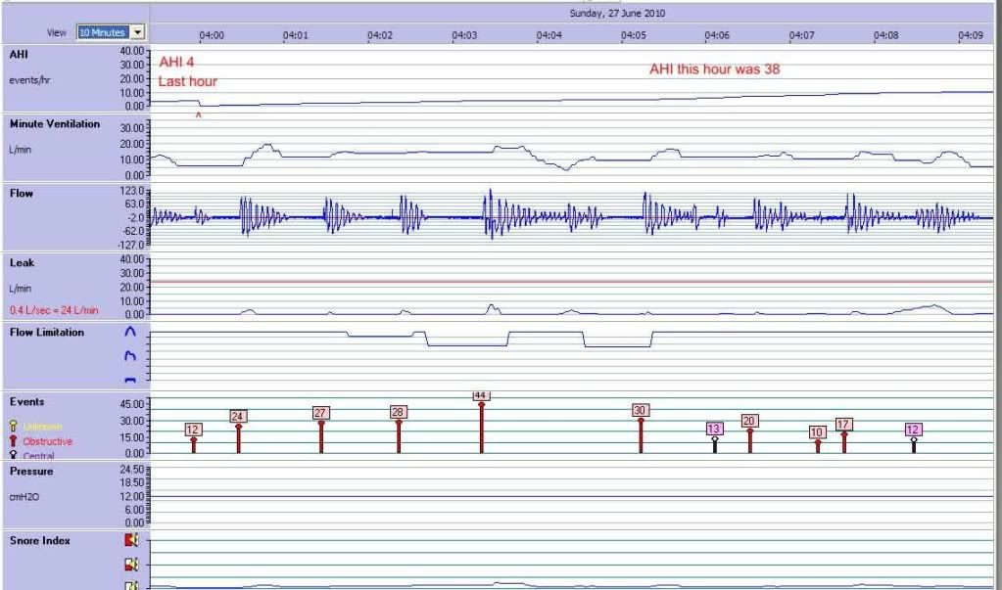
Task: Select the Events panel label
Action: pyautogui.click(x=26, y=401)
